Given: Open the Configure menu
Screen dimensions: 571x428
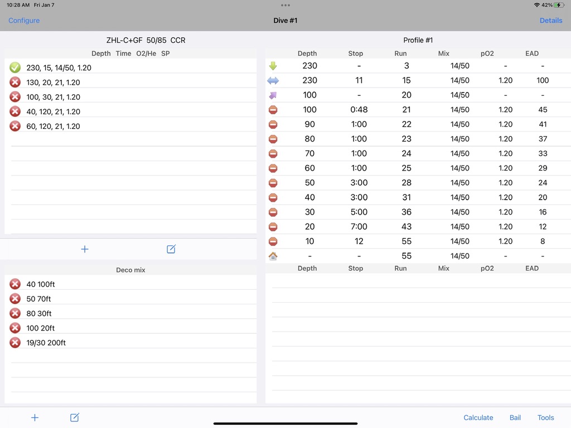Looking at the screenshot, I should [24, 21].
